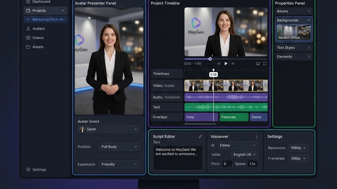This screenshot has height=189, width=337.
Task: Enter fullscreen preview mode
Action: (265, 64)
